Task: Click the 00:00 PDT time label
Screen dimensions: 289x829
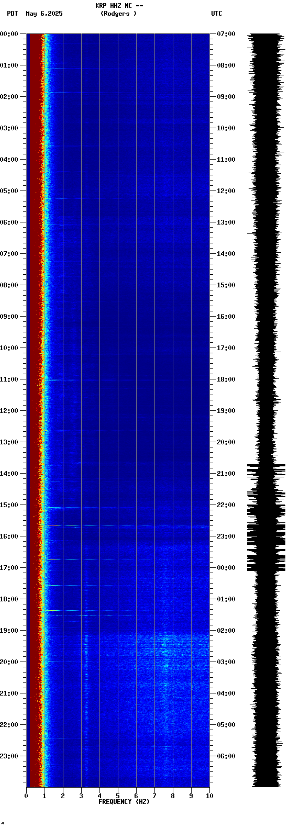Action: coord(9,34)
